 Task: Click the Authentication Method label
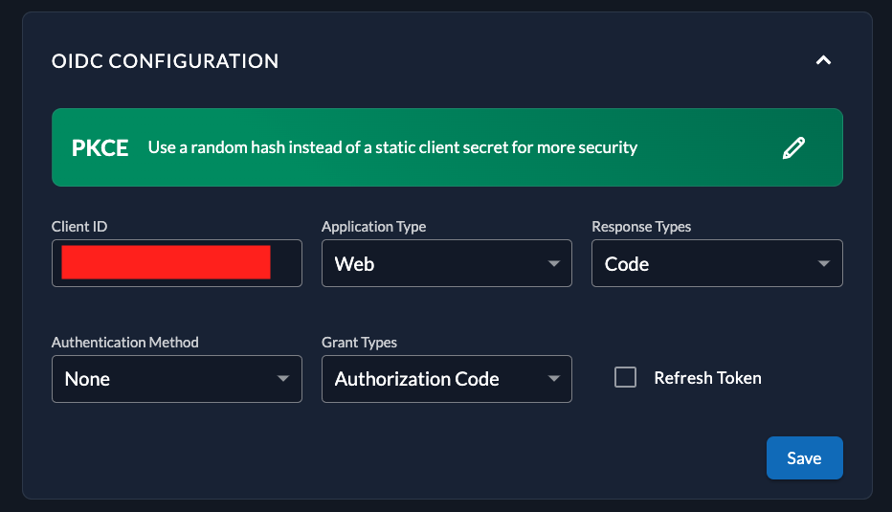125,342
